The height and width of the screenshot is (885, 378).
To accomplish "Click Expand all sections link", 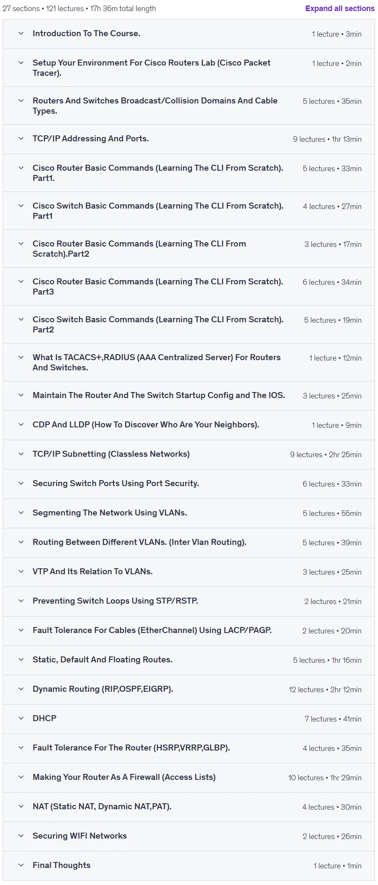I will coord(340,9).
